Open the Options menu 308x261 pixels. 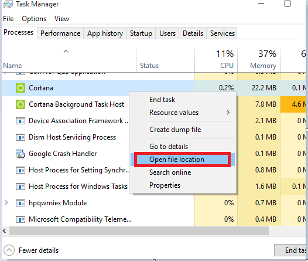[34, 19]
